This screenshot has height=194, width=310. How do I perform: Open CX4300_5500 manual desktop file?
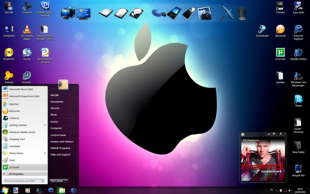tap(45, 9)
